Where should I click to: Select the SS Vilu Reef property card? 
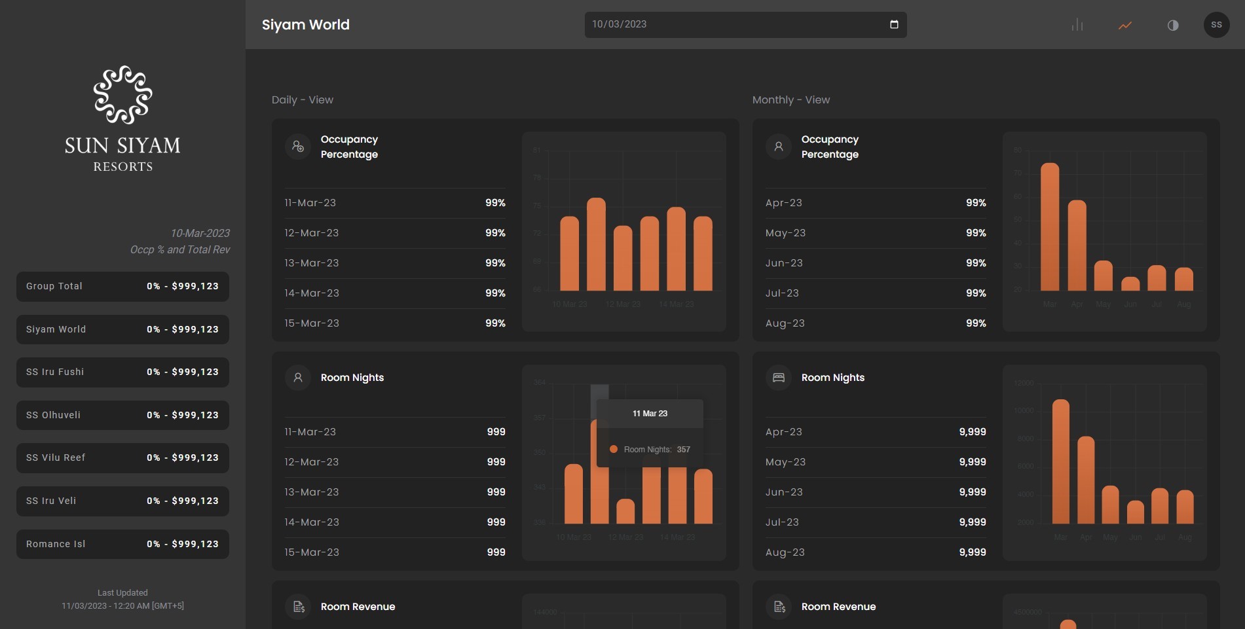tap(122, 458)
